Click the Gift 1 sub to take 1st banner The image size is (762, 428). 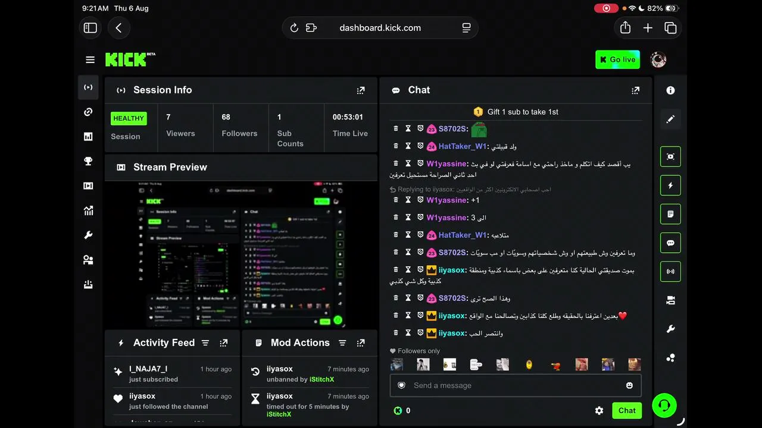(516, 112)
